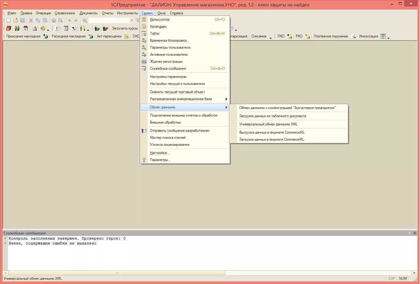420x284 pixels.
Task: Click the handshake people icon
Action: (82, 28)
